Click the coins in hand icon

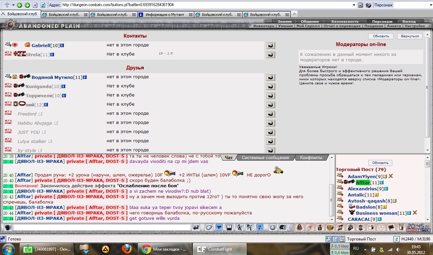point(351,227)
